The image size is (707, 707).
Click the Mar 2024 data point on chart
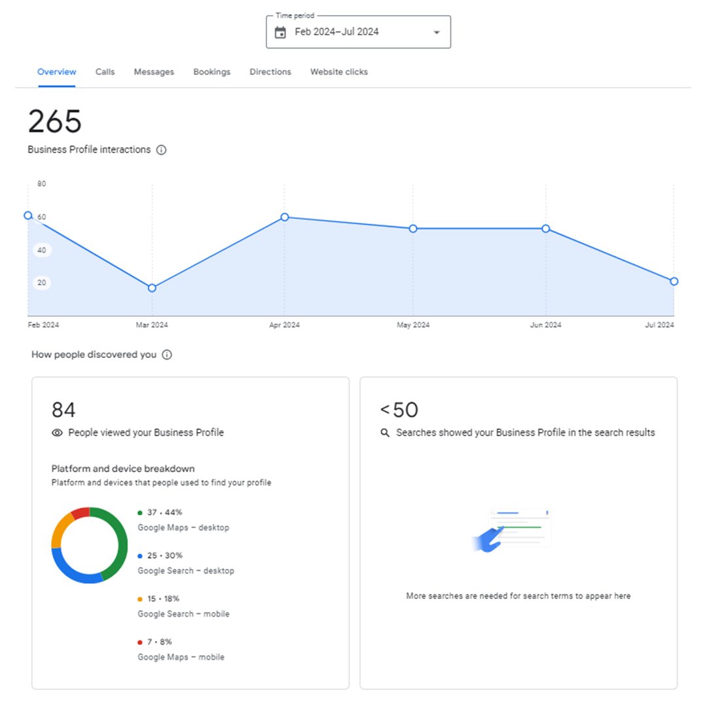click(152, 288)
